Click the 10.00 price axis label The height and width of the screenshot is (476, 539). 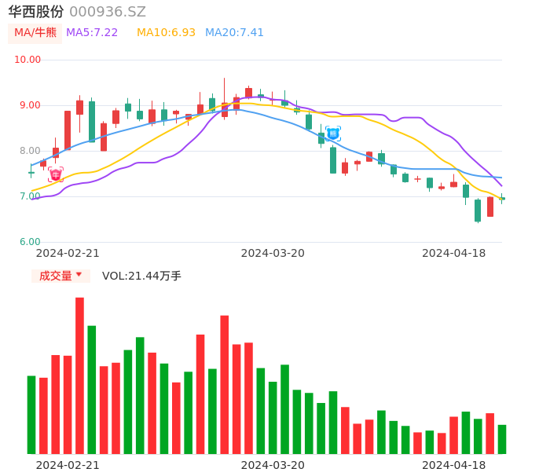[x=27, y=60]
